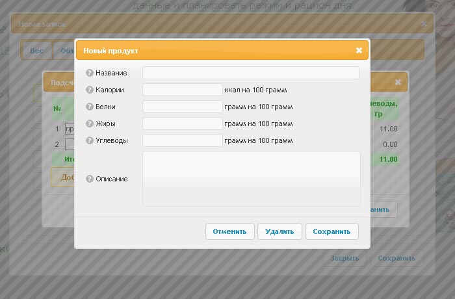Close the Новая запись window using X
The image size is (455, 299).
pos(424,23)
